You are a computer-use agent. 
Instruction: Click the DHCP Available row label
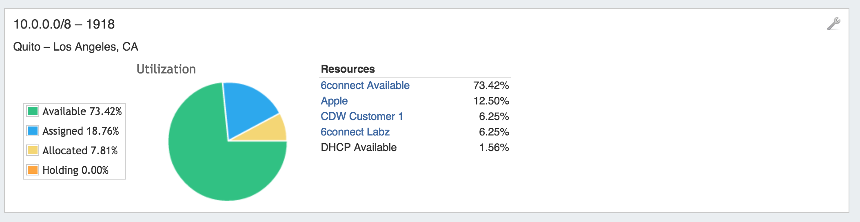tap(359, 147)
